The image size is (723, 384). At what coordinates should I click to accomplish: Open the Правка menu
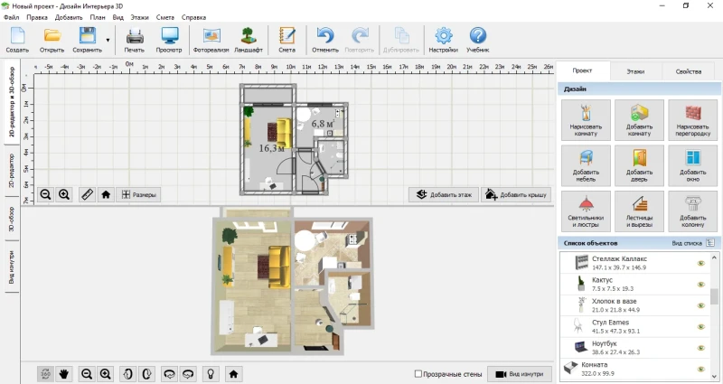click(37, 17)
